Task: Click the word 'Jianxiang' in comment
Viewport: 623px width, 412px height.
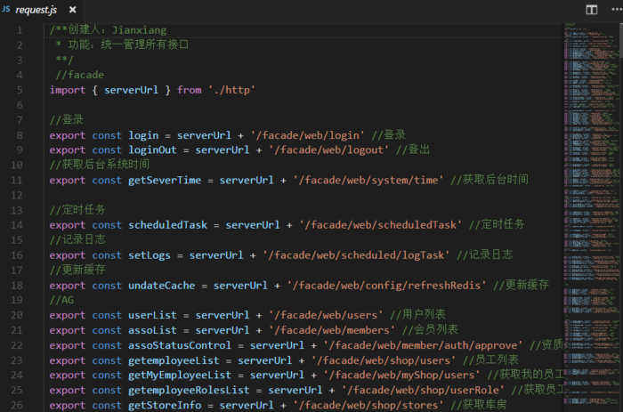Action: [x=139, y=30]
